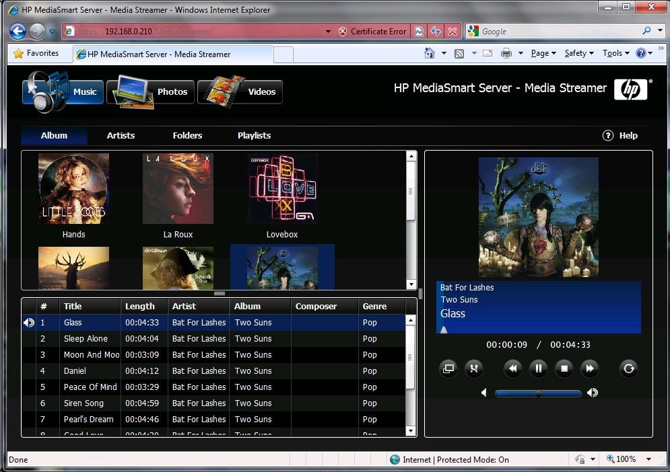Viewport: 670px width, 472px height.
Task: Click the browser Back arrow button
Action: 18,31
